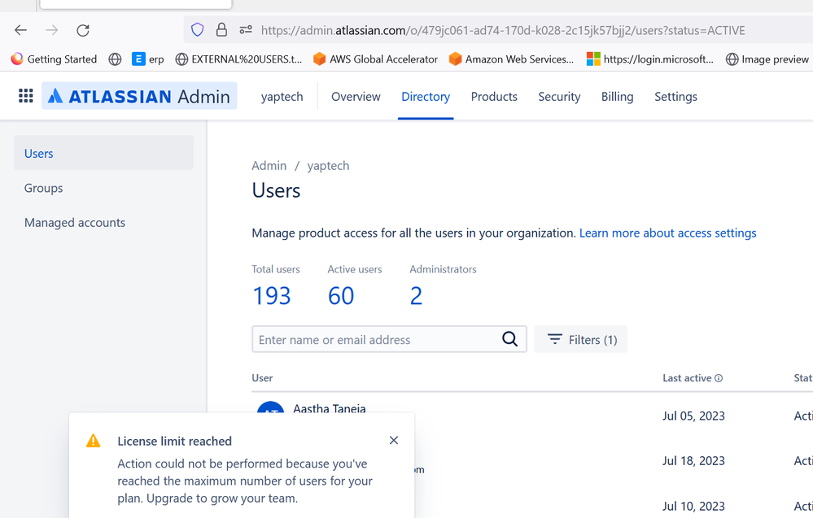Open the Atlassian app switcher grid icon
This screenshot has width=813, height=518.
26,96
